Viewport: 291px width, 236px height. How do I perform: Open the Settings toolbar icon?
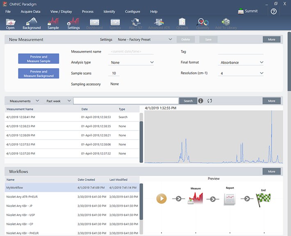[73, 23]
